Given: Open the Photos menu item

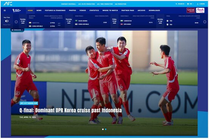Looking at the screenshot, I should click(x=73, y=10).
